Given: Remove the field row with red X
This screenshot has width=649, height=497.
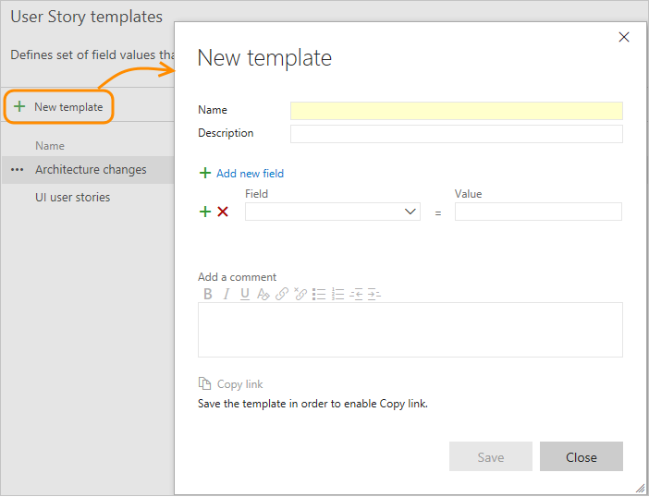Looking at the screenshot, I should point(223,212).
